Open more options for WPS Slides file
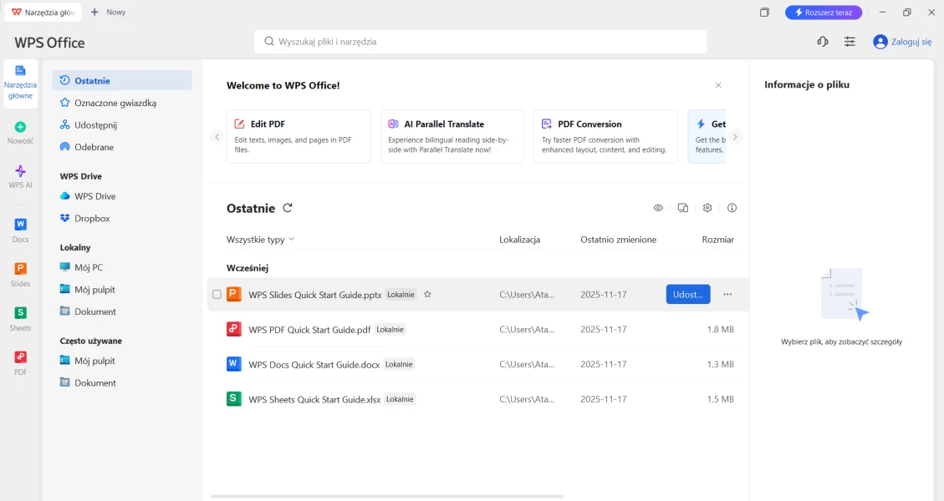 click(727, 295)
